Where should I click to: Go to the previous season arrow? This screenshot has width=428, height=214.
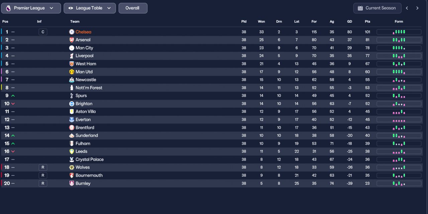coord(407,8)
